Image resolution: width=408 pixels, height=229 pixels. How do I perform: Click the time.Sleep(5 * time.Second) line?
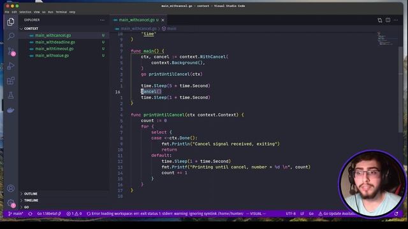pyautogui.click(x=175, y=86)
